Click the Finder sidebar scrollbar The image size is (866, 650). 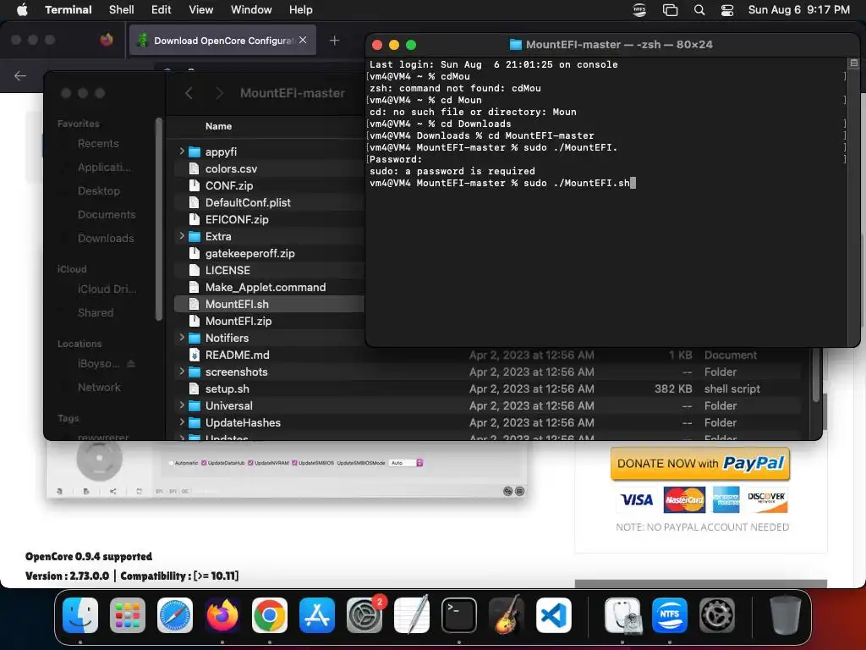click(159, 219)
